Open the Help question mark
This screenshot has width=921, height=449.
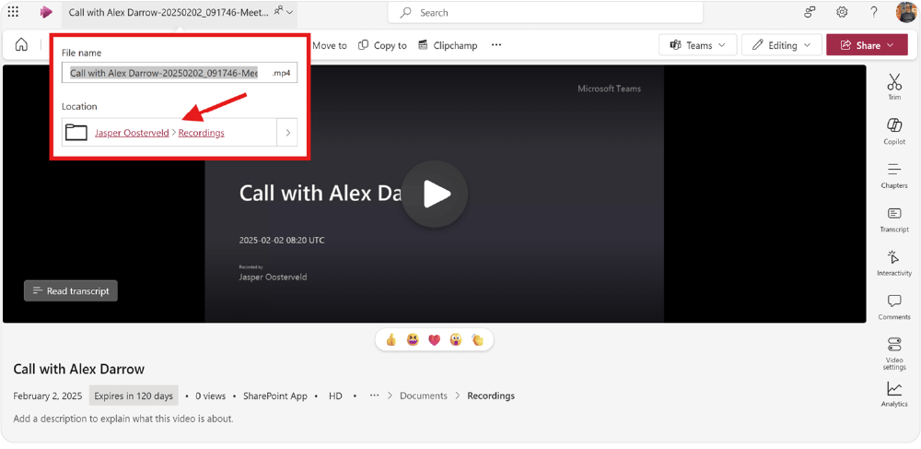tap(874, 12)
